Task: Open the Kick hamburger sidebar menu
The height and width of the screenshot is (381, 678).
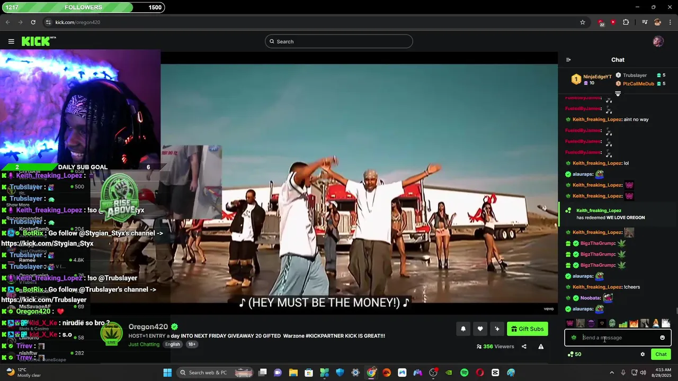Action: pos(11,41)
